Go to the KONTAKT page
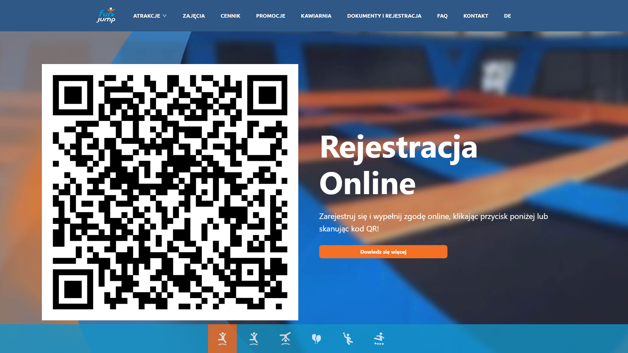This screenshot has width=628, height=353. click(x=476, y=16)
